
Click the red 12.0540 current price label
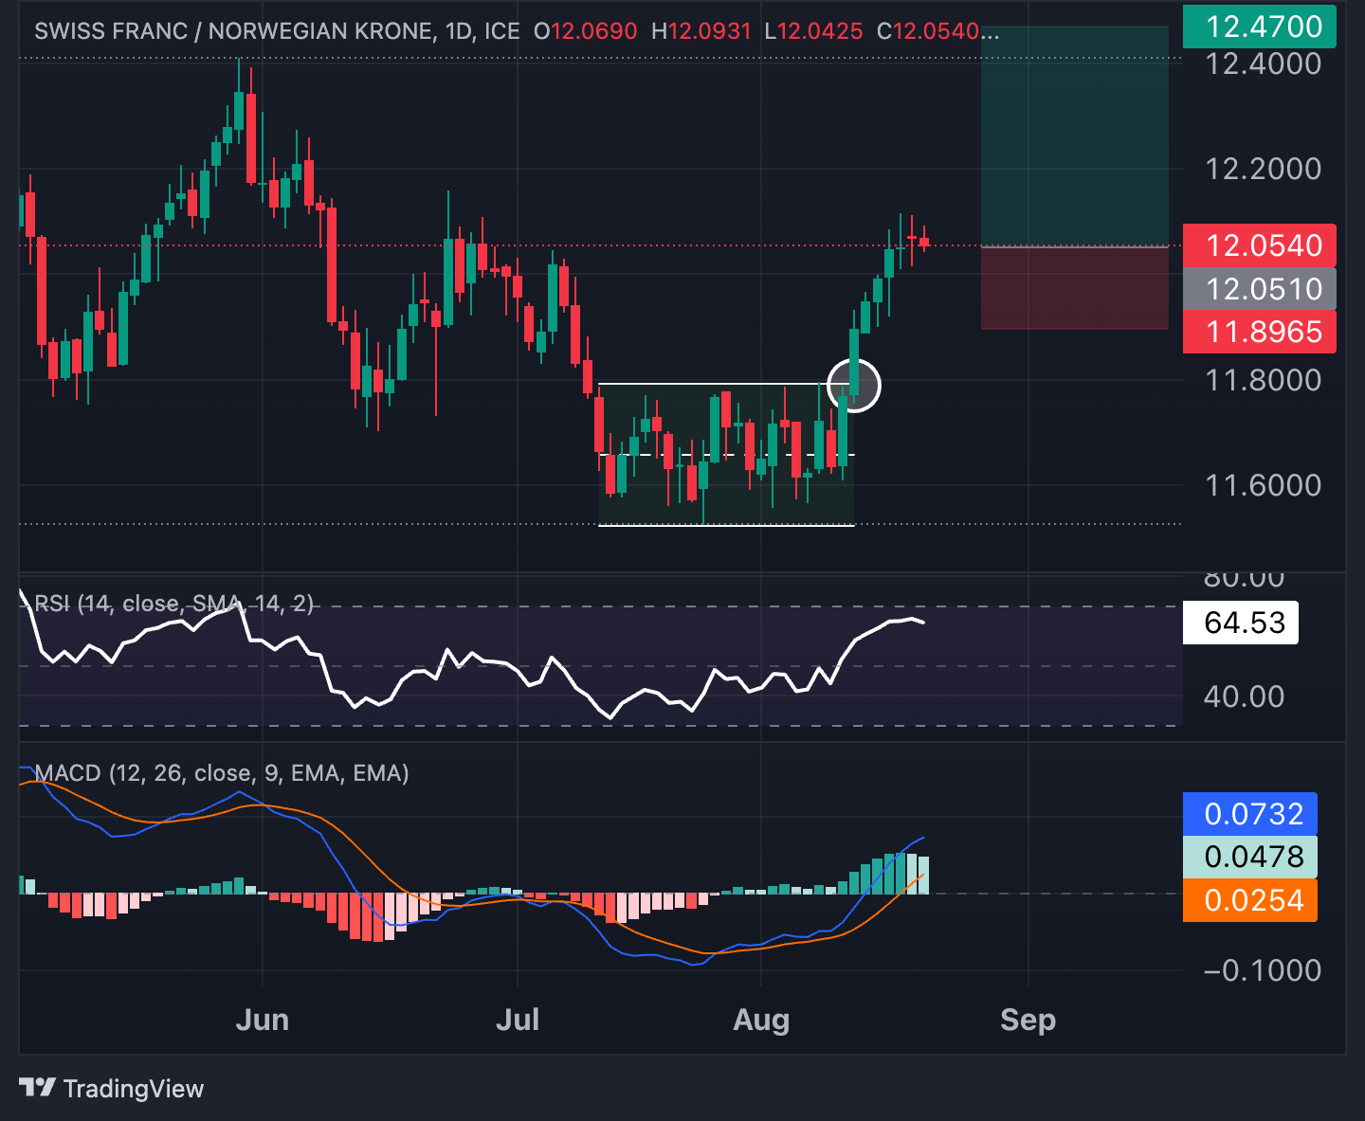[1259, 245]
